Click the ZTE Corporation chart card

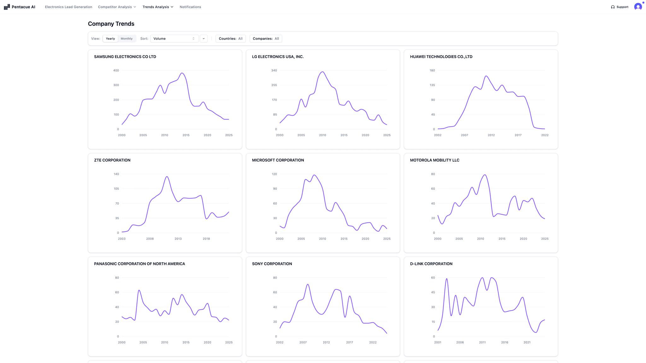tap(165, 203)
